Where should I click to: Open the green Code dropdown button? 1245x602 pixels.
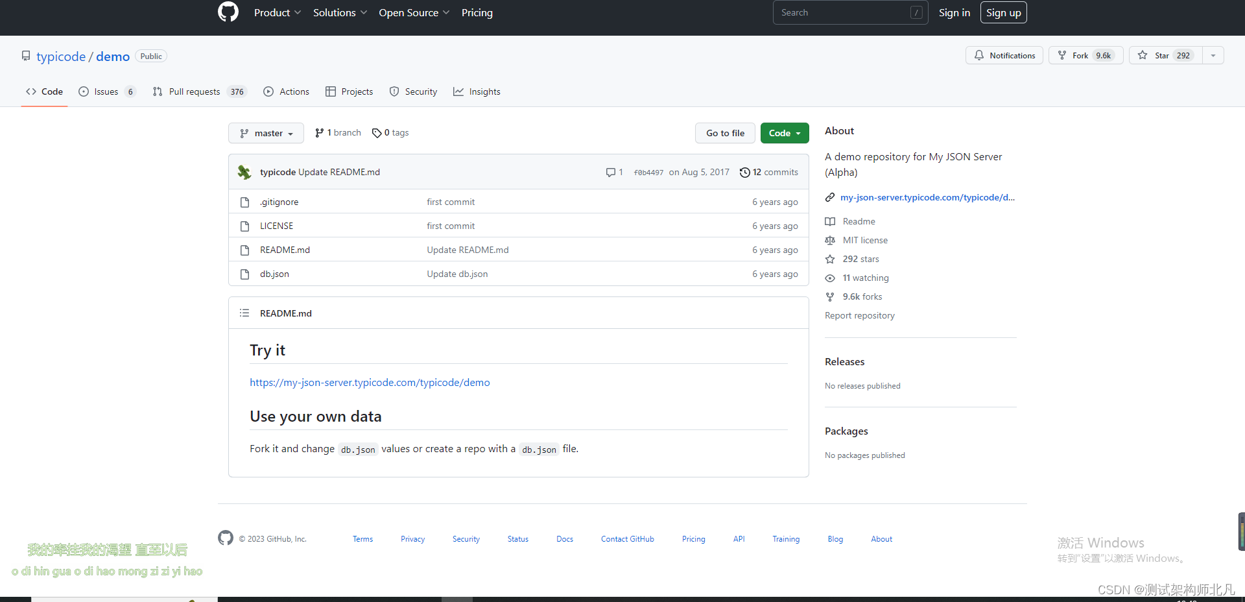(x=785, y=133)
